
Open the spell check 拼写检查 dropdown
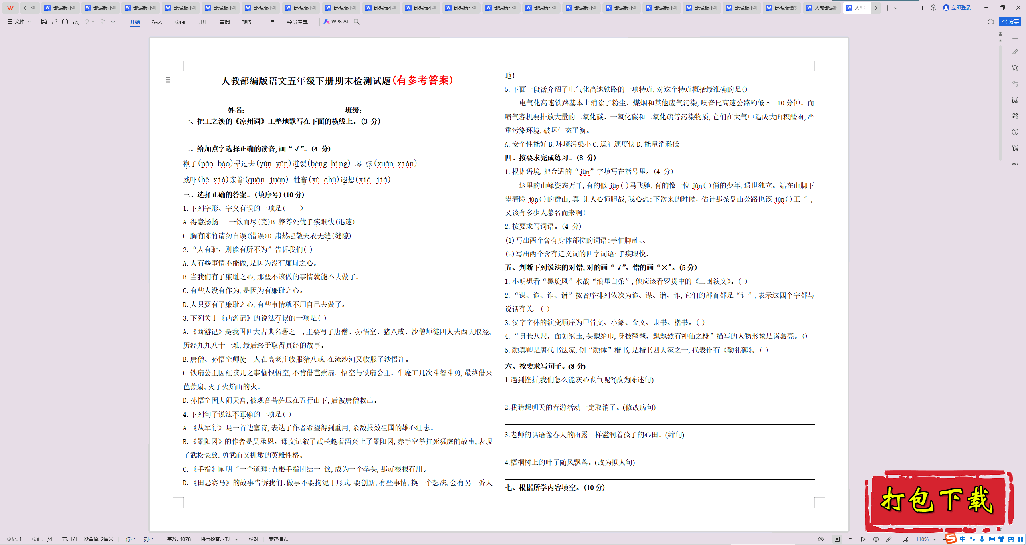(219, 539)
